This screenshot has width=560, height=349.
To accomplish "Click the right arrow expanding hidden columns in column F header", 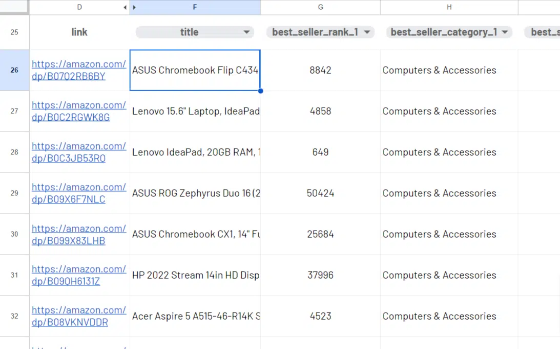I will (135, 7).
